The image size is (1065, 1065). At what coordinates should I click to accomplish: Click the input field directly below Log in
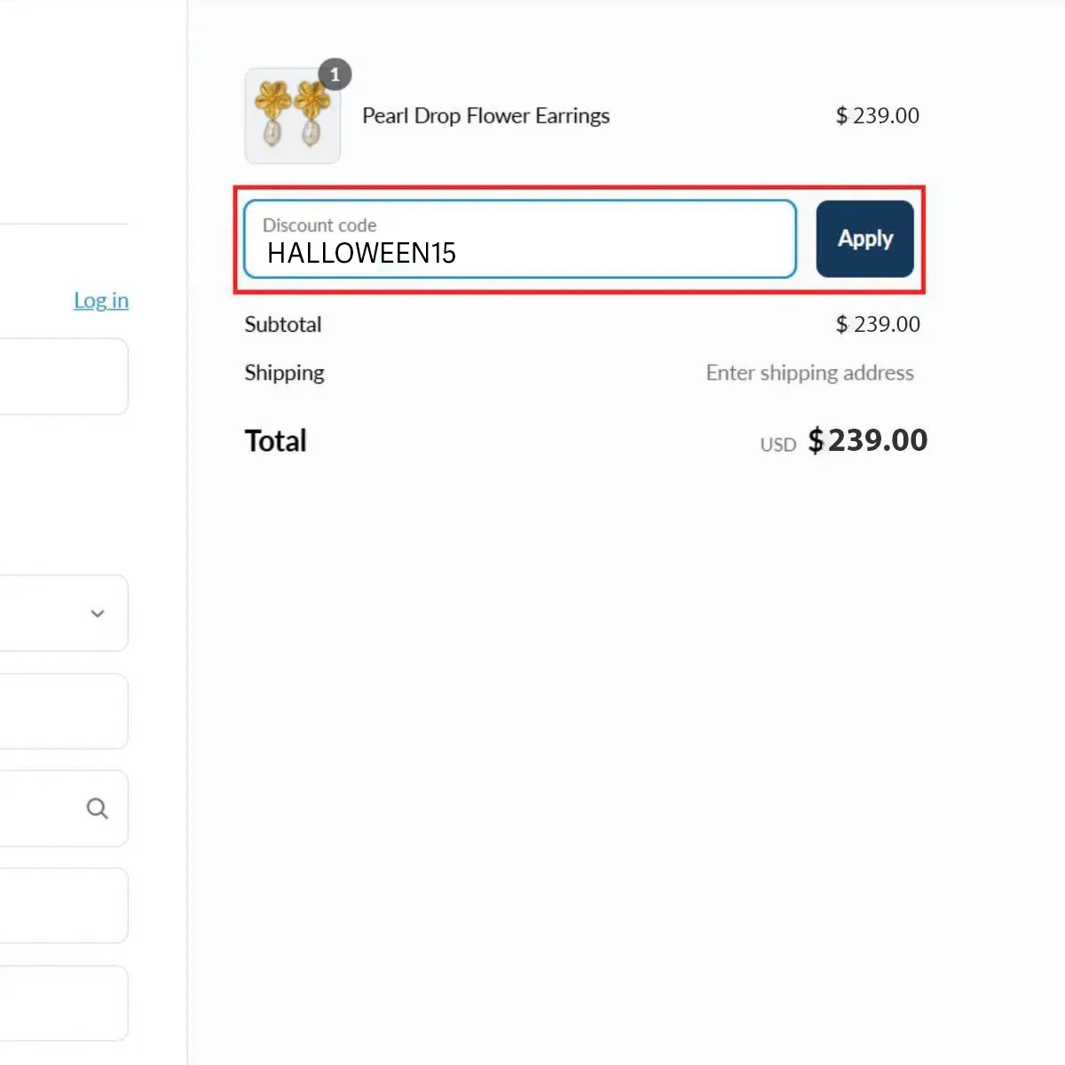(62, 376)
